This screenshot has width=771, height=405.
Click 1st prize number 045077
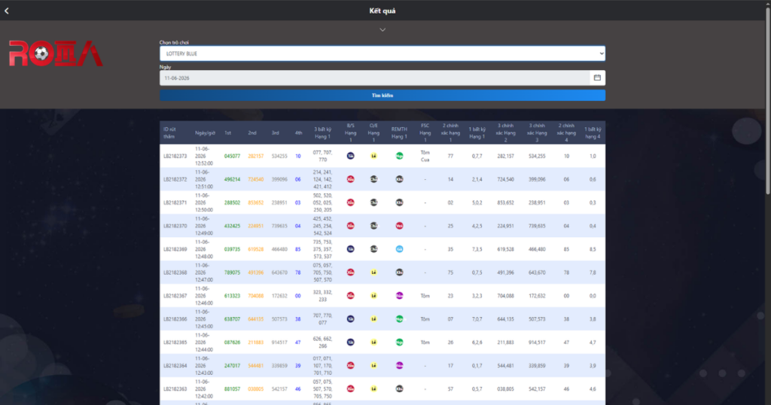pyautogui.click(x=232, y=156)
